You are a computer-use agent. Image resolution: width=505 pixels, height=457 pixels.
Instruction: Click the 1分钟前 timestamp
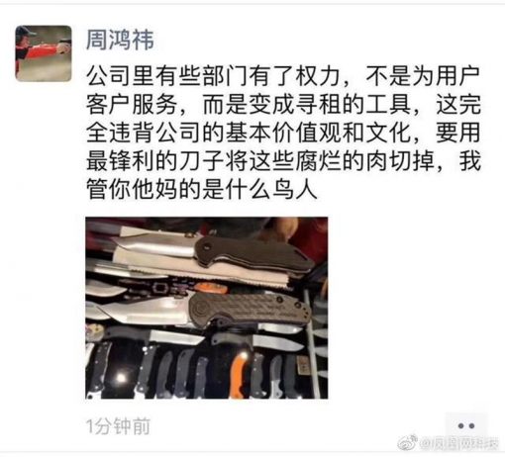(118, 426)
